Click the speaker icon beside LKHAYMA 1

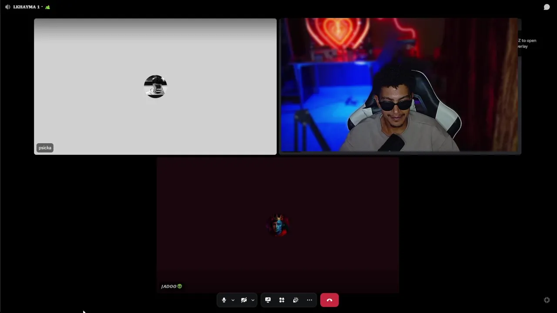coord(7,7)
